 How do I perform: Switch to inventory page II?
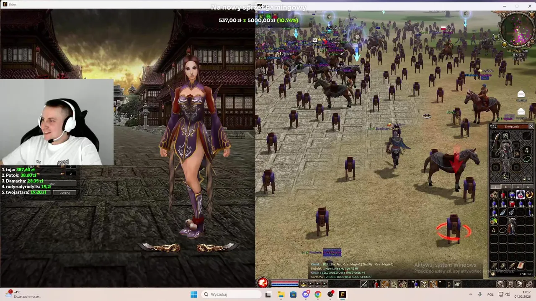507,187
